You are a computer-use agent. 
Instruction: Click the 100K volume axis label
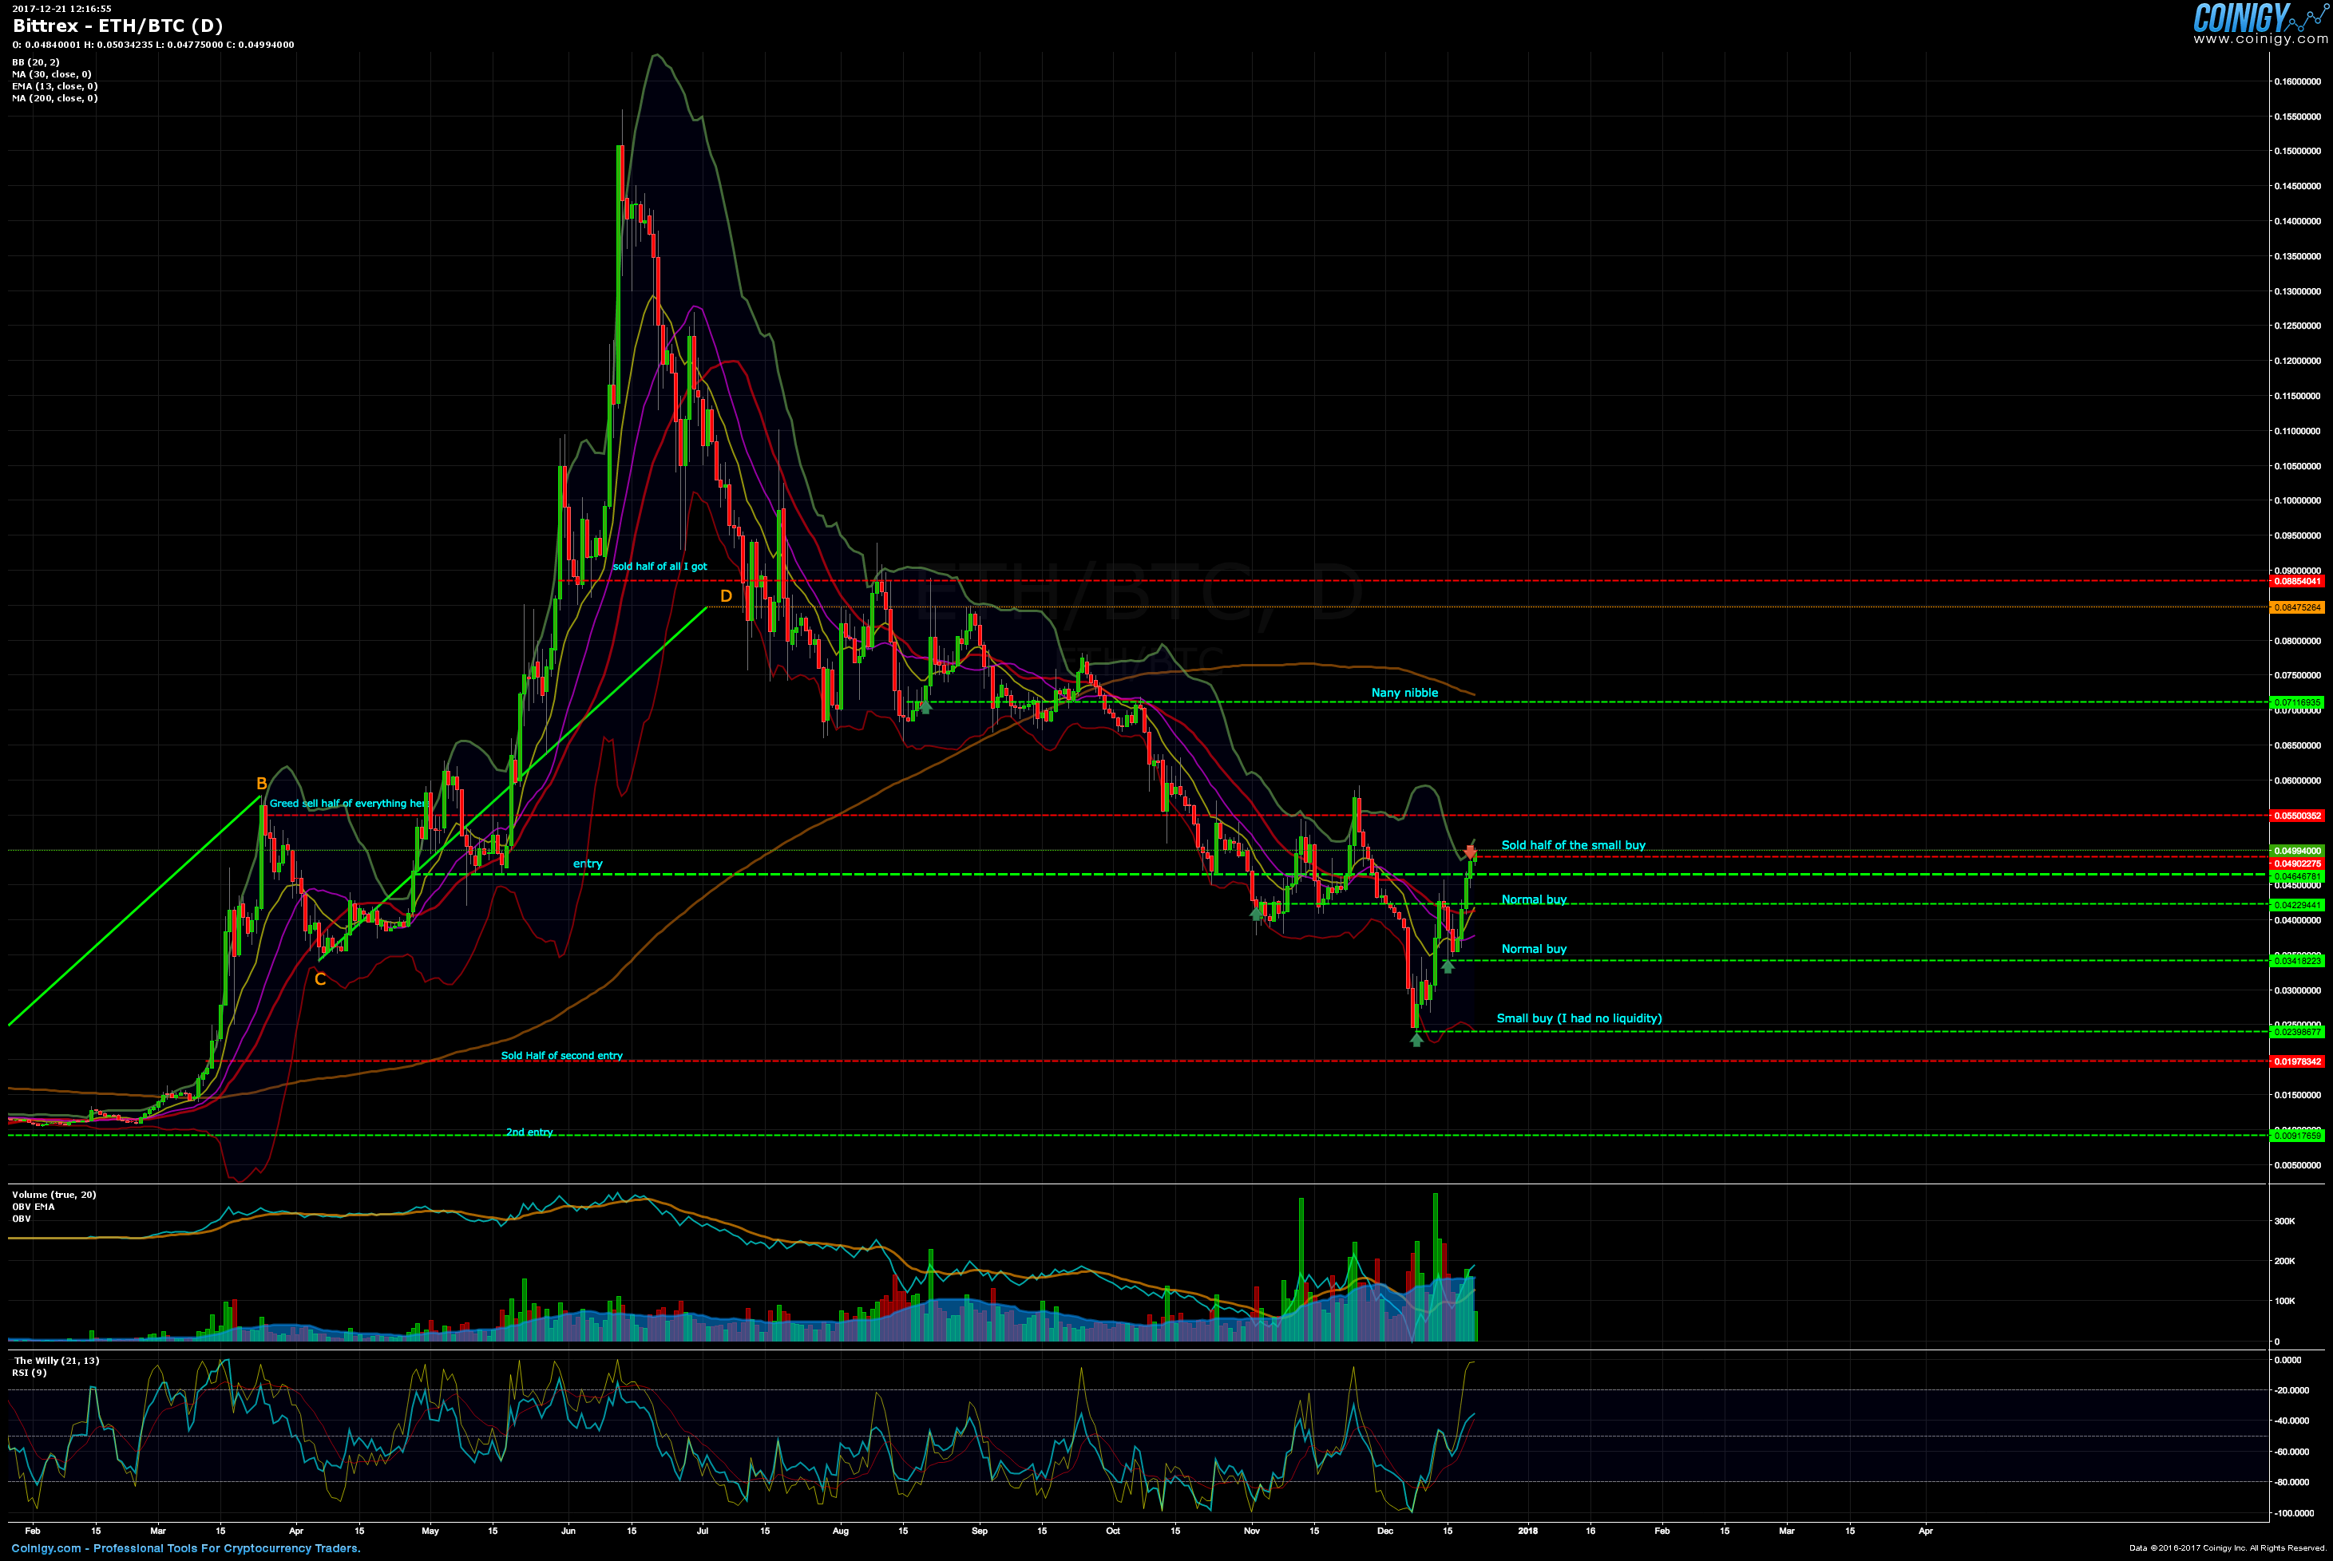[x=2284, y=1301]
